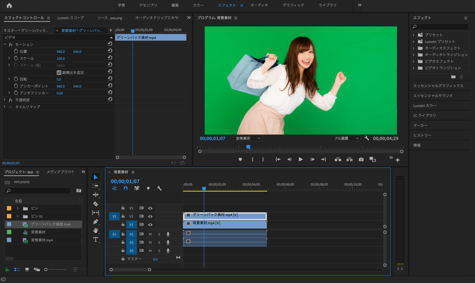
Task: Click the Home icon in top bar
Action: [9, 6]
